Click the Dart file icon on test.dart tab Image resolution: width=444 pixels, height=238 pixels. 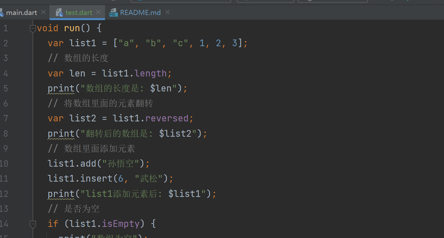pyautogui.click(x=59, y=13)
